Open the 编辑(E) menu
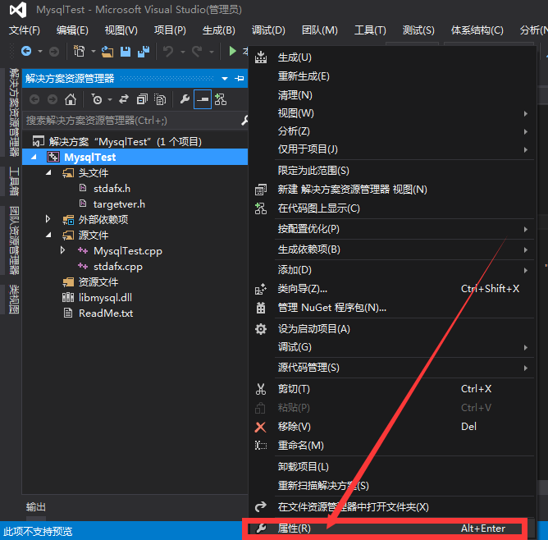548x540 pixels. (x=72, y=30)
